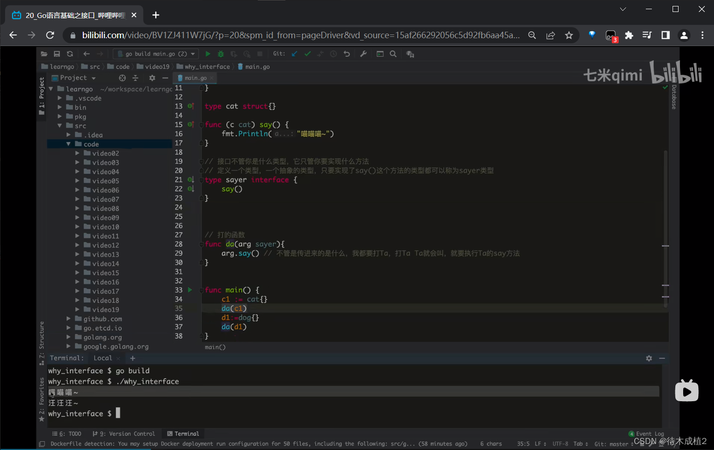Click the Git show history clock icon
Image resolution: width=714 pixels, height=450 pixels.
click(x=334, y=54)
